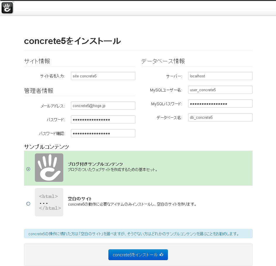Viewport: 276px width, 266px height.
Task: Click the 空白のサイト title text
Action: coord(80,199)
